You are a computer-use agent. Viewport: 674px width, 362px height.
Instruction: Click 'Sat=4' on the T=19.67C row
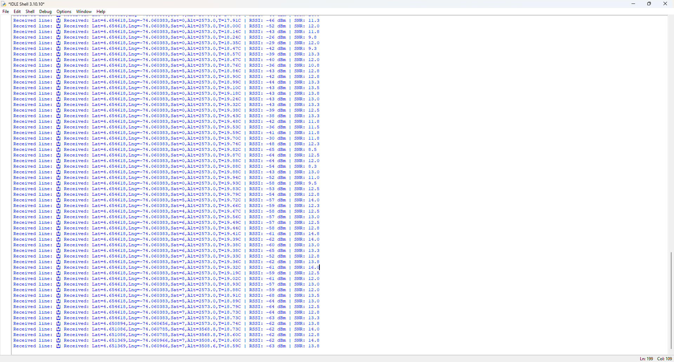[178, 211]
